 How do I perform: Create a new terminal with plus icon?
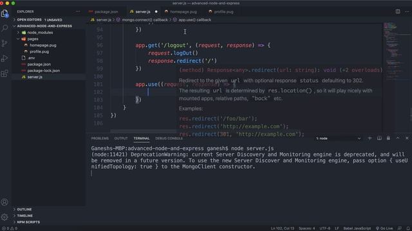pyautogui.click(x=370, y=138)
